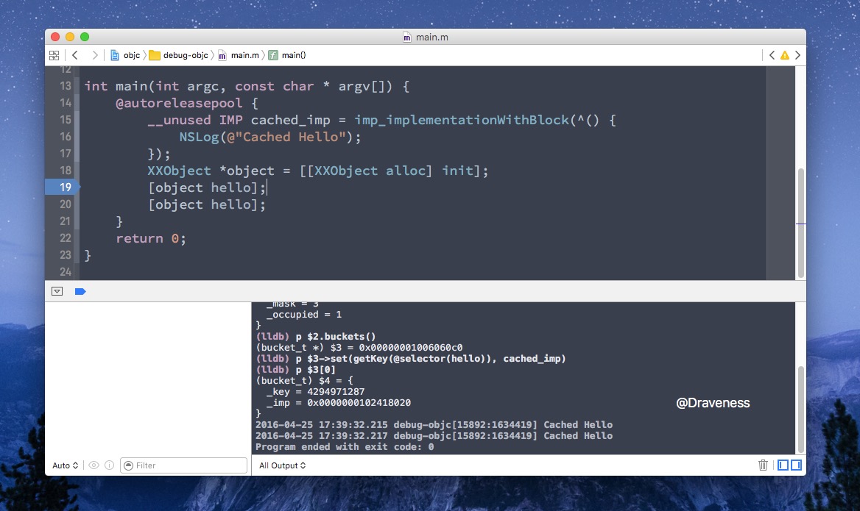860x511 pixels.
Task: Minimize window with yellow button
Action: [x=70, y=37]
